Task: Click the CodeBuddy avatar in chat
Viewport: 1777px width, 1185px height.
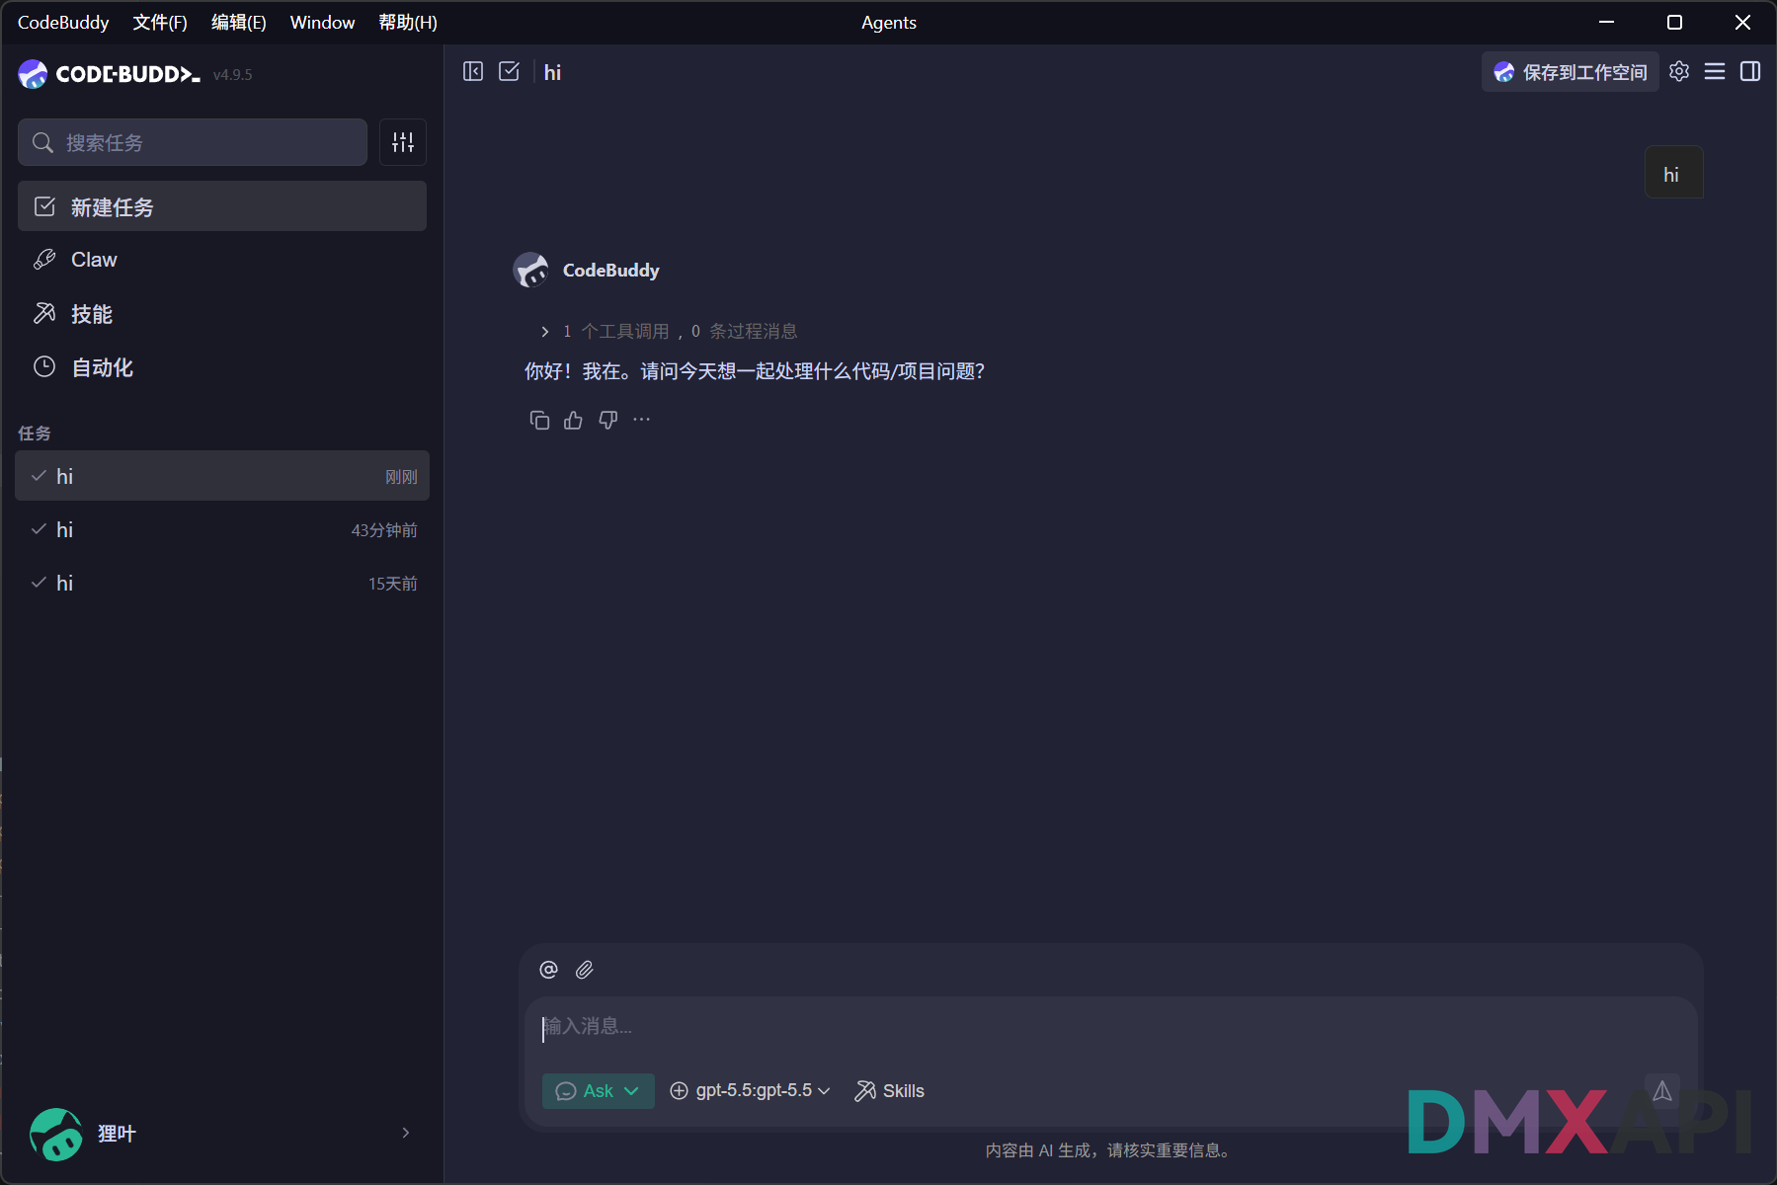Action: (x=530, y=271)
